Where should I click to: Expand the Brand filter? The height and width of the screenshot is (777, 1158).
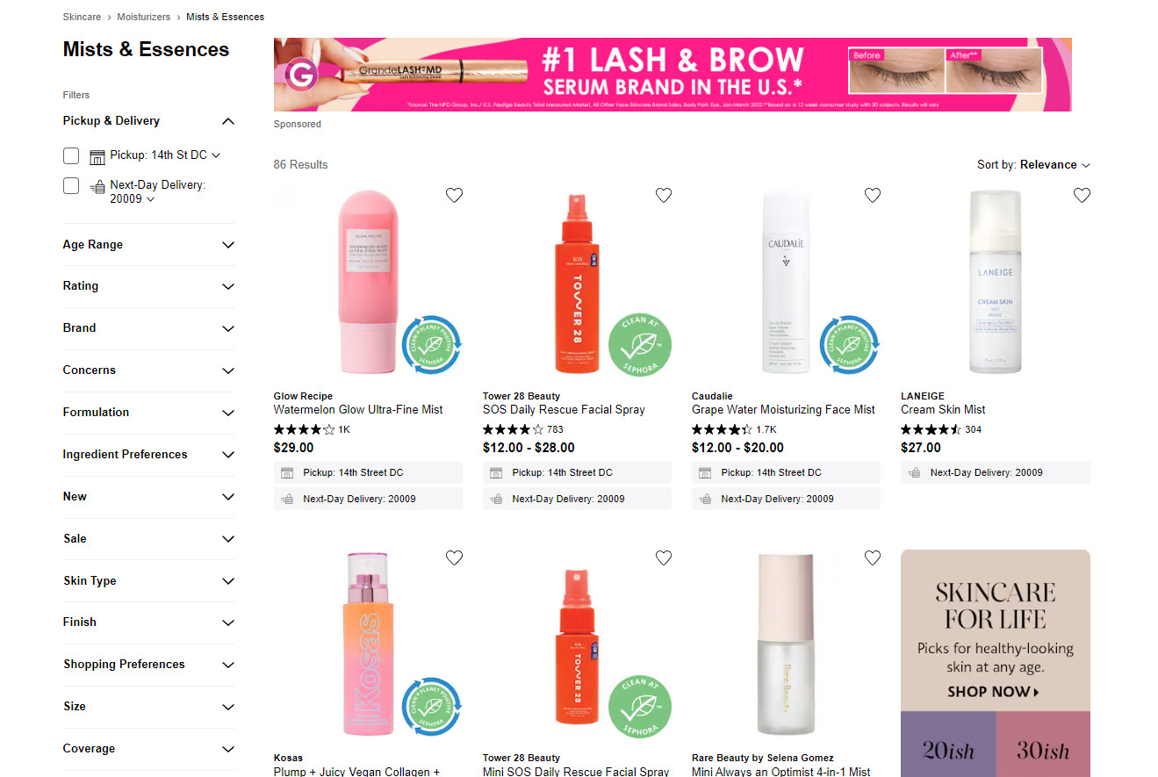[148, 328]
